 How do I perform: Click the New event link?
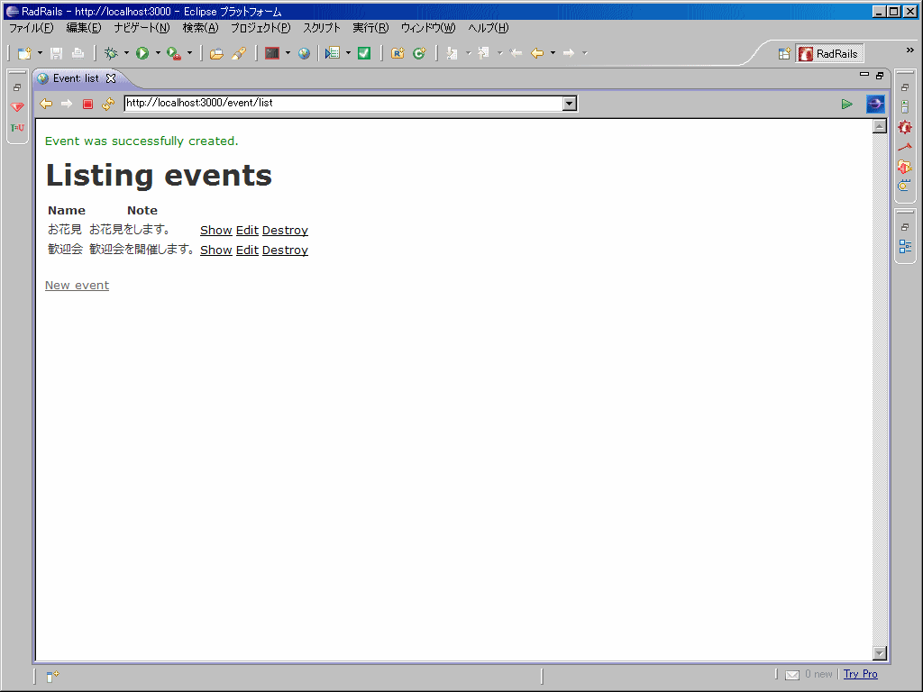[x=78, y=286]
